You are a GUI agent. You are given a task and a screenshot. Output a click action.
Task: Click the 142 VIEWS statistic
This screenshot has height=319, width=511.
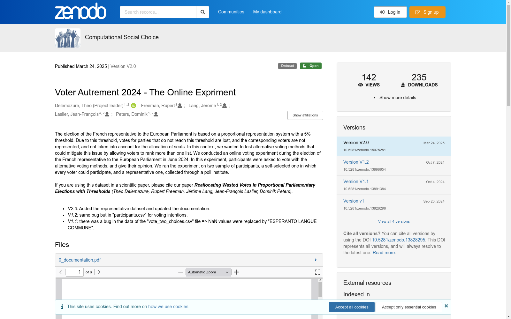tap(369, 80)
